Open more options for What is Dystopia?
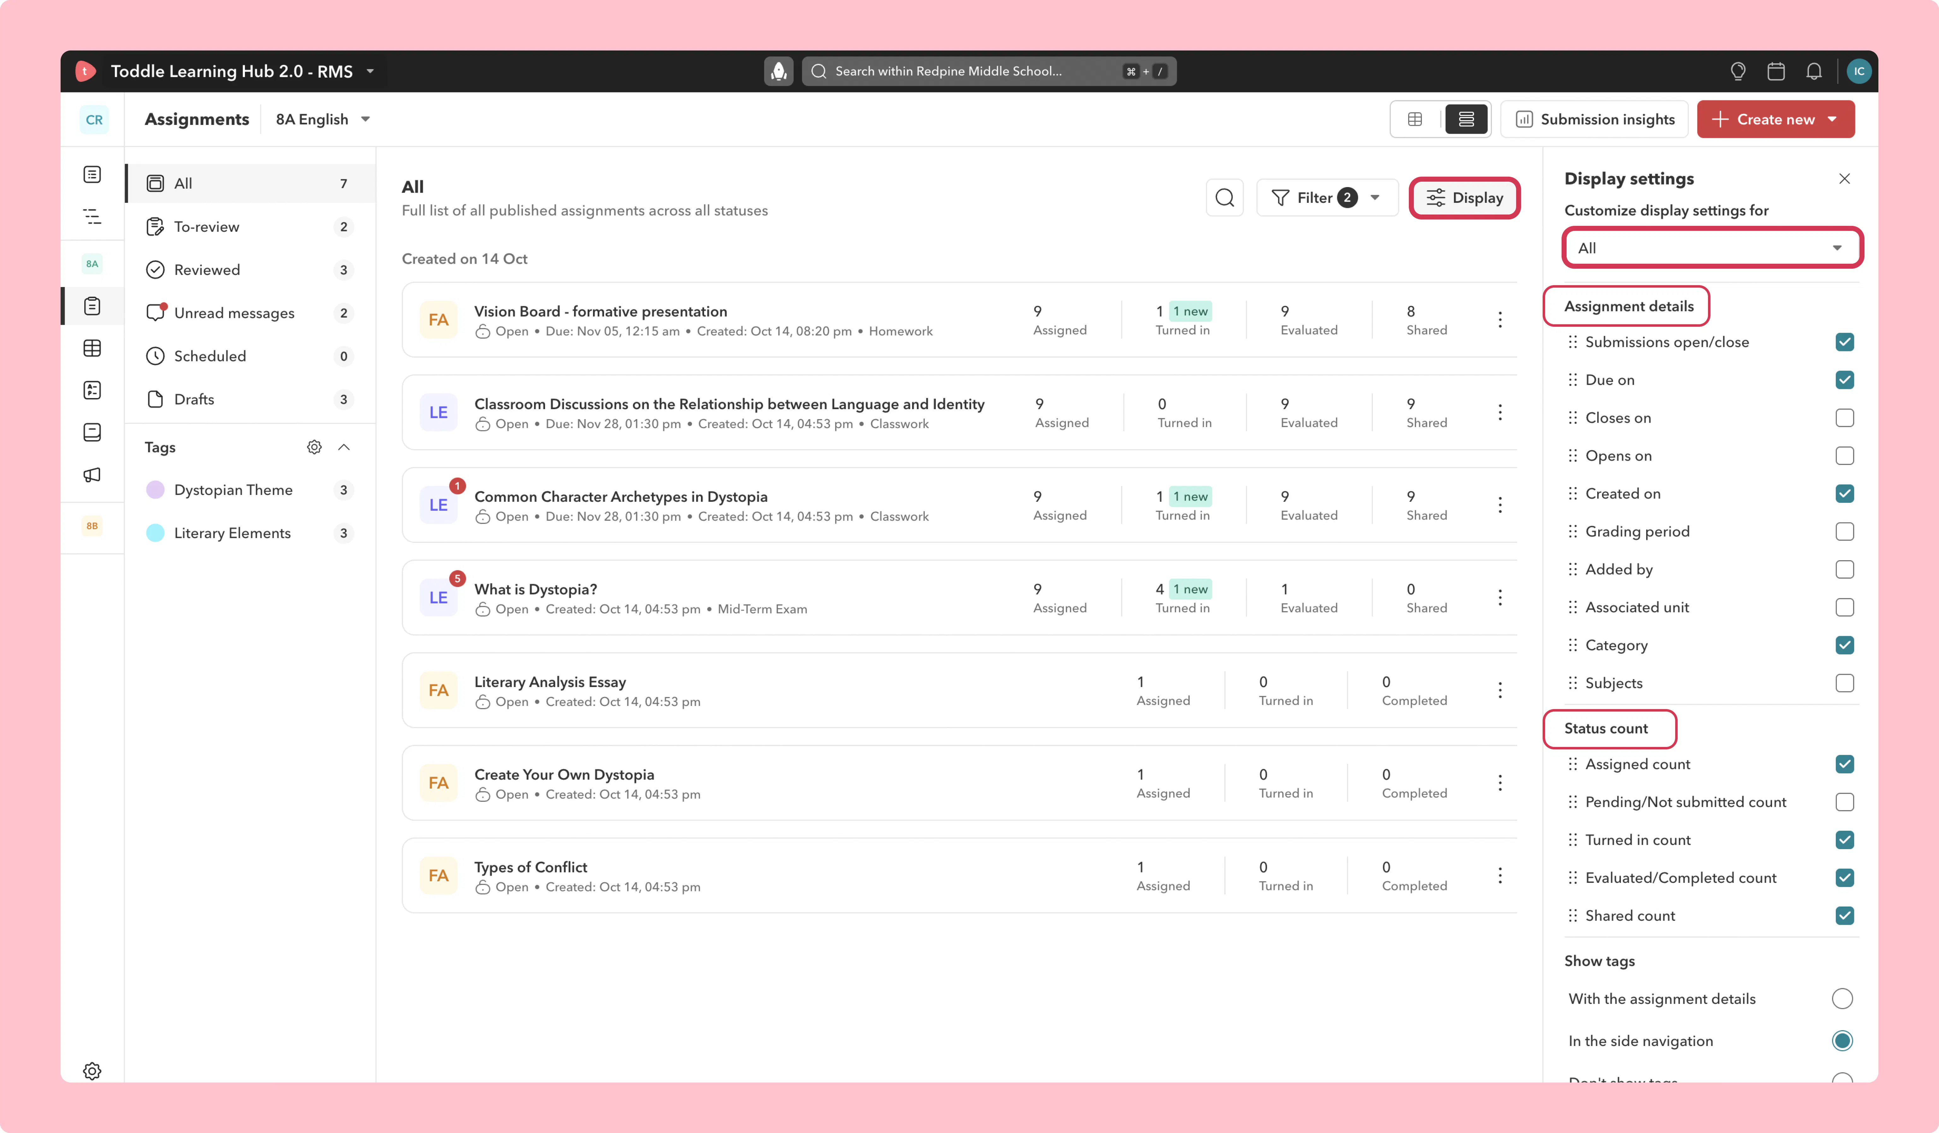 (x=1500, y=598)
